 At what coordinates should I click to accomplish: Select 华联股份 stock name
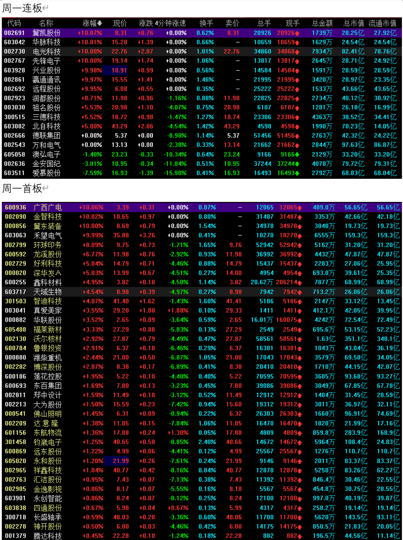pyautogui.click(x=48, y=320)
